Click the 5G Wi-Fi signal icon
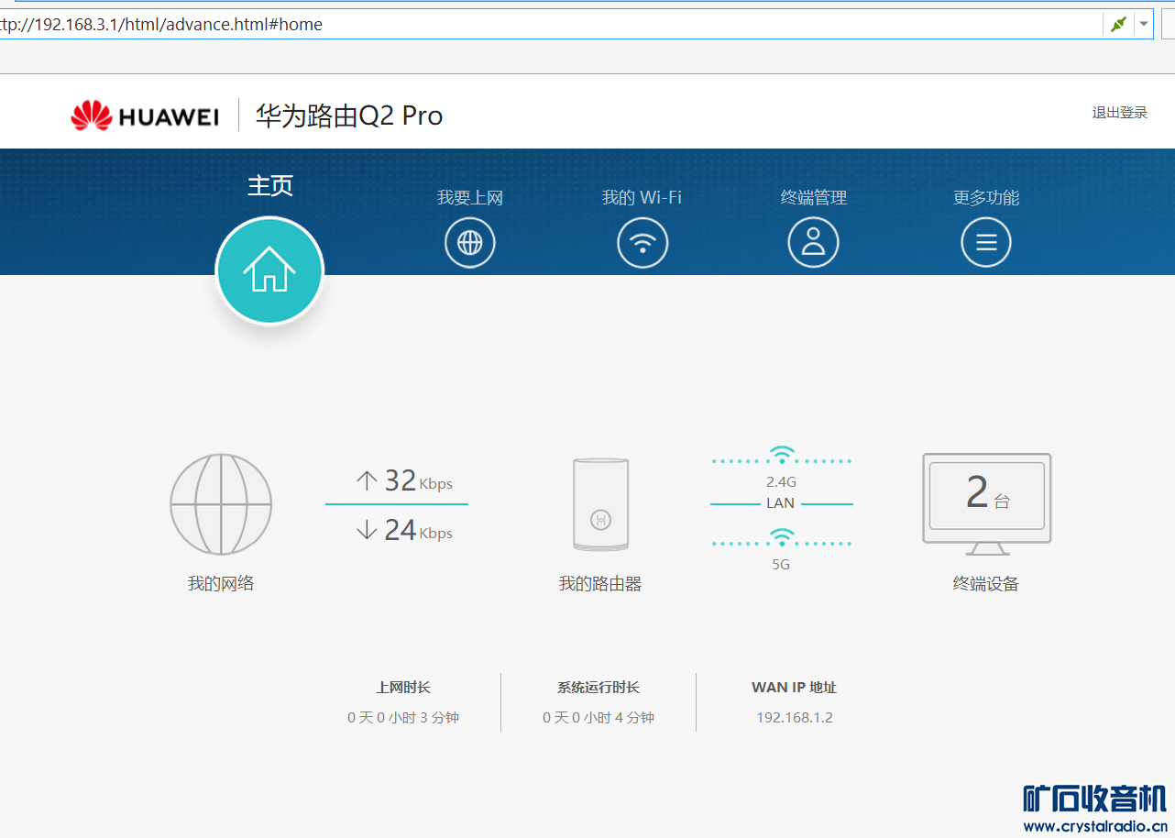The height and width of the screenshot is (838, 1175). pyautogui.click(x=781, y=538)
